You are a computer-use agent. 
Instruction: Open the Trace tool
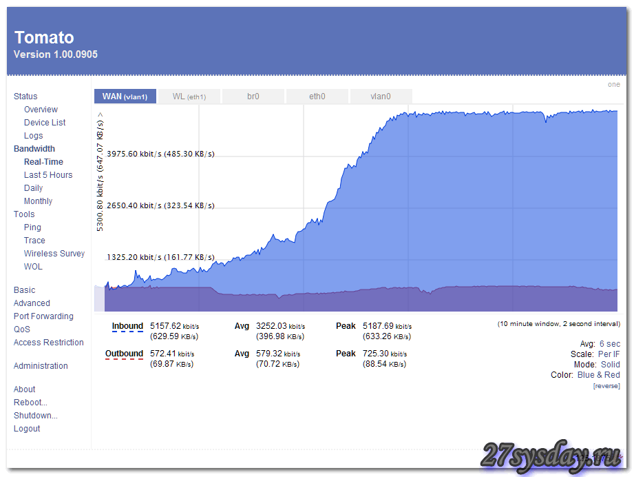coord(34,240)
